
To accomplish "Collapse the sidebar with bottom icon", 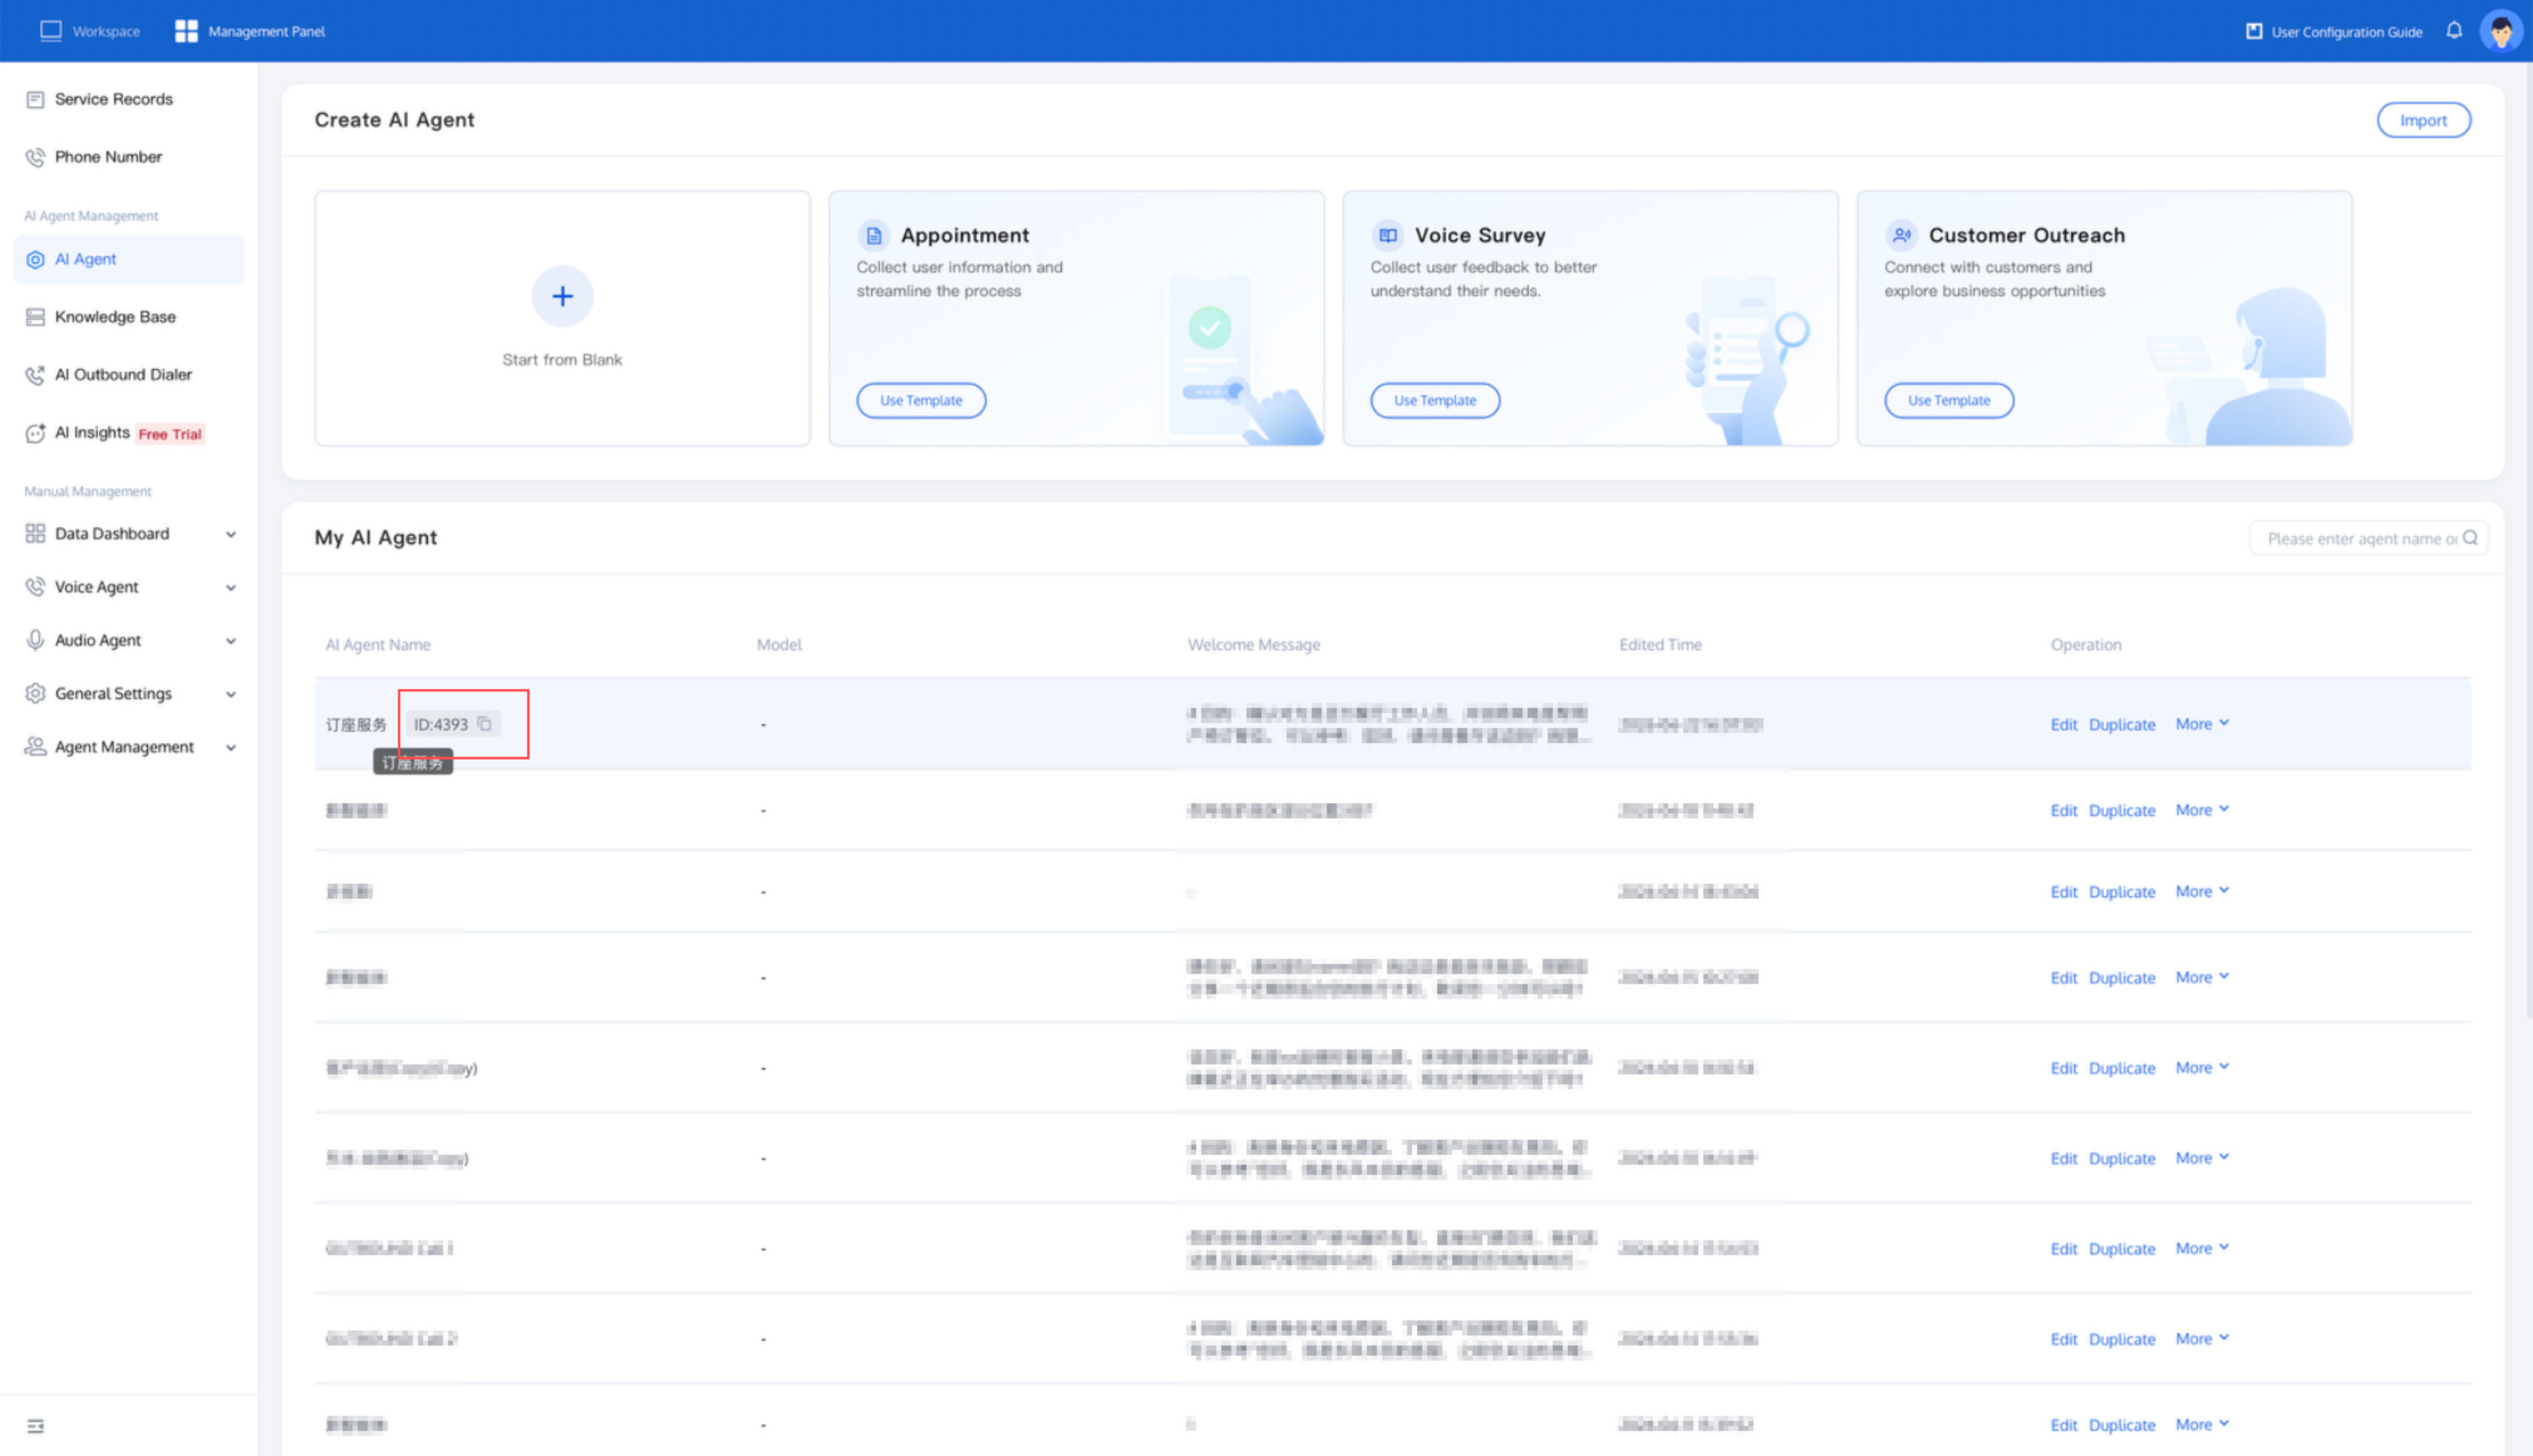I will pyautogui.click(x=36, y=1426).
